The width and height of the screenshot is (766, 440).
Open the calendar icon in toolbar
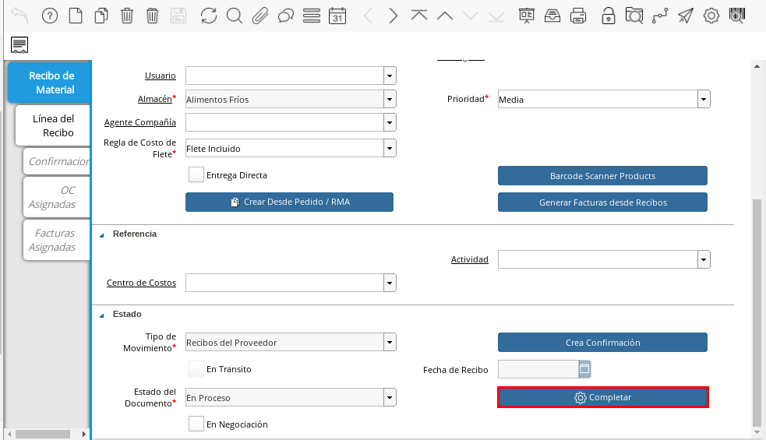pyautogui.click(x=337, y=16)
